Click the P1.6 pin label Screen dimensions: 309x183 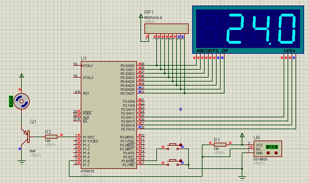point(86,161)
